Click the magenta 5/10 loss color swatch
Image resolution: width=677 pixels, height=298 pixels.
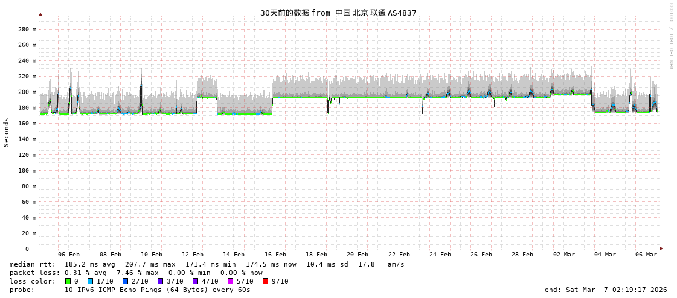230,281
